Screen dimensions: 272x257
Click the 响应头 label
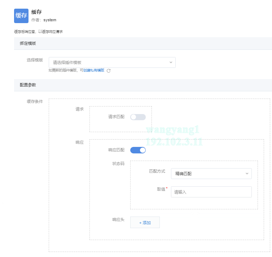click(118, 219)
